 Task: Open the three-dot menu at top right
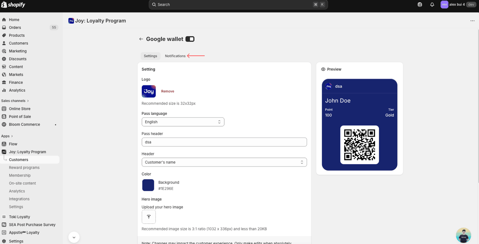click(472, 21)
